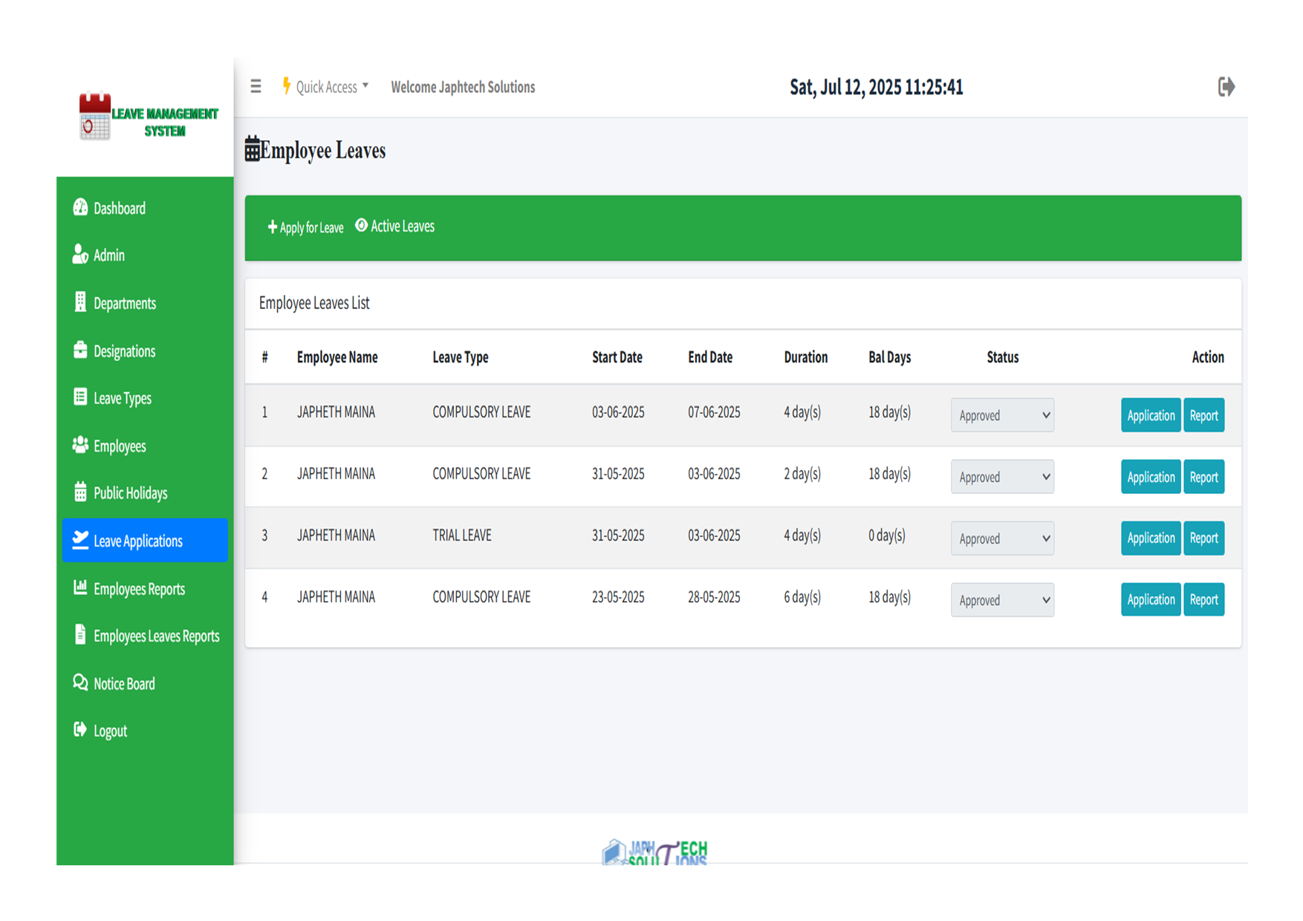Click the Employees Reports chart icon
Image resolution: width=1303 pixels, height=921 pixels.
pyautogui.click(x=80, y=588)
